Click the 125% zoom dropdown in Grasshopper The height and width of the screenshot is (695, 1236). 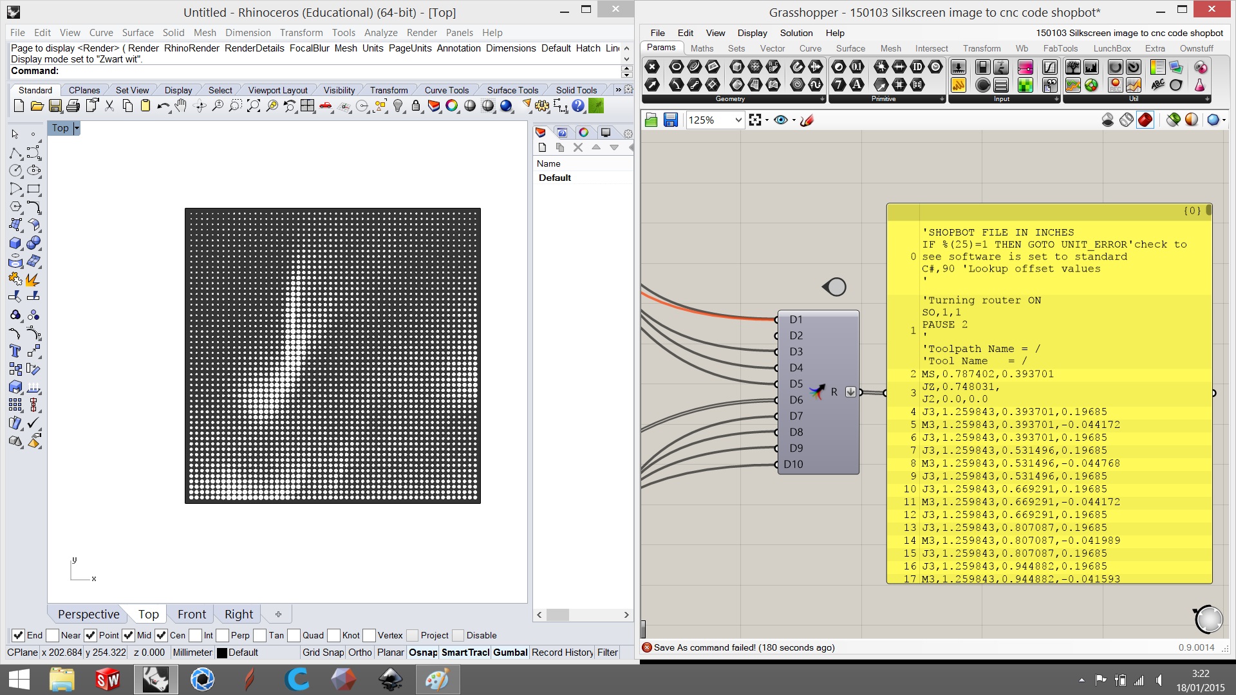713,119
